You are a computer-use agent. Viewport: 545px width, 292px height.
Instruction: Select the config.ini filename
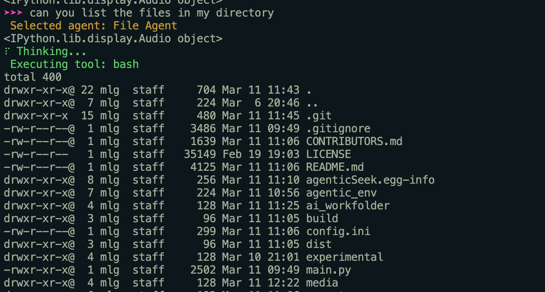338,231
